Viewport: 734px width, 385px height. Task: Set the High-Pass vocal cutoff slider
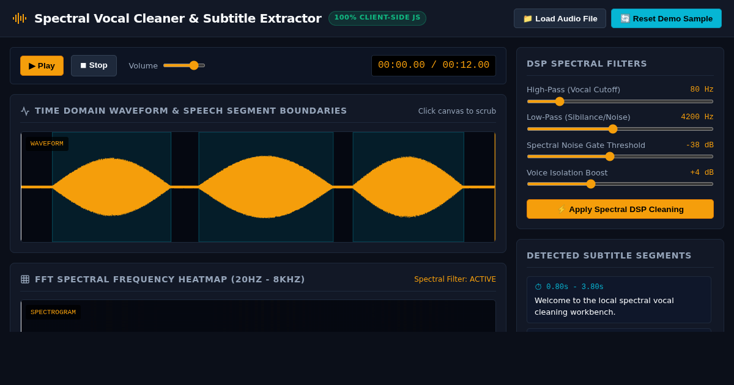620,101
